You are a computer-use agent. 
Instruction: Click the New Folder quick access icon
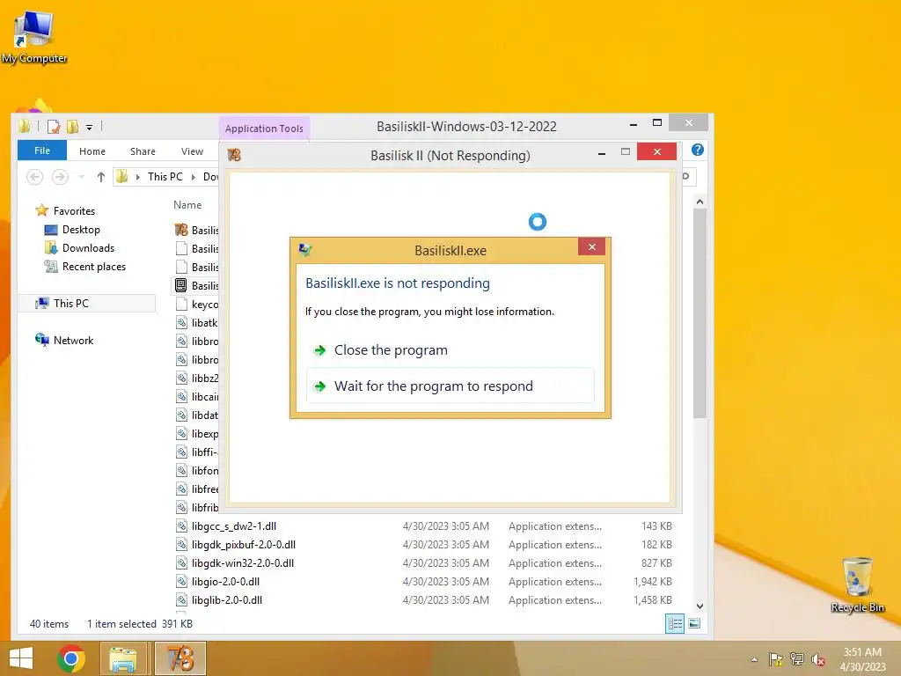(72, 127)
